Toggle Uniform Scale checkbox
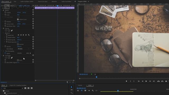 click(x=18, y=19)
